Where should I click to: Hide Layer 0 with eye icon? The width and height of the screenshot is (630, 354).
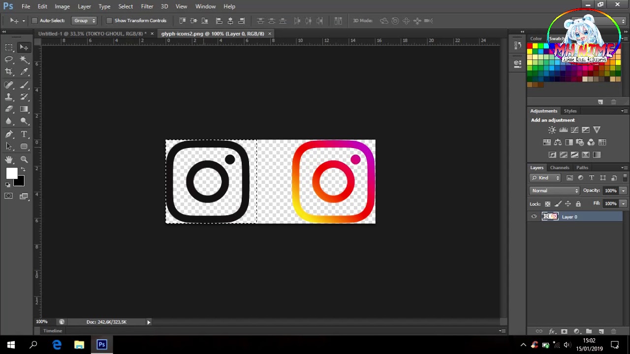coord(534,217)
